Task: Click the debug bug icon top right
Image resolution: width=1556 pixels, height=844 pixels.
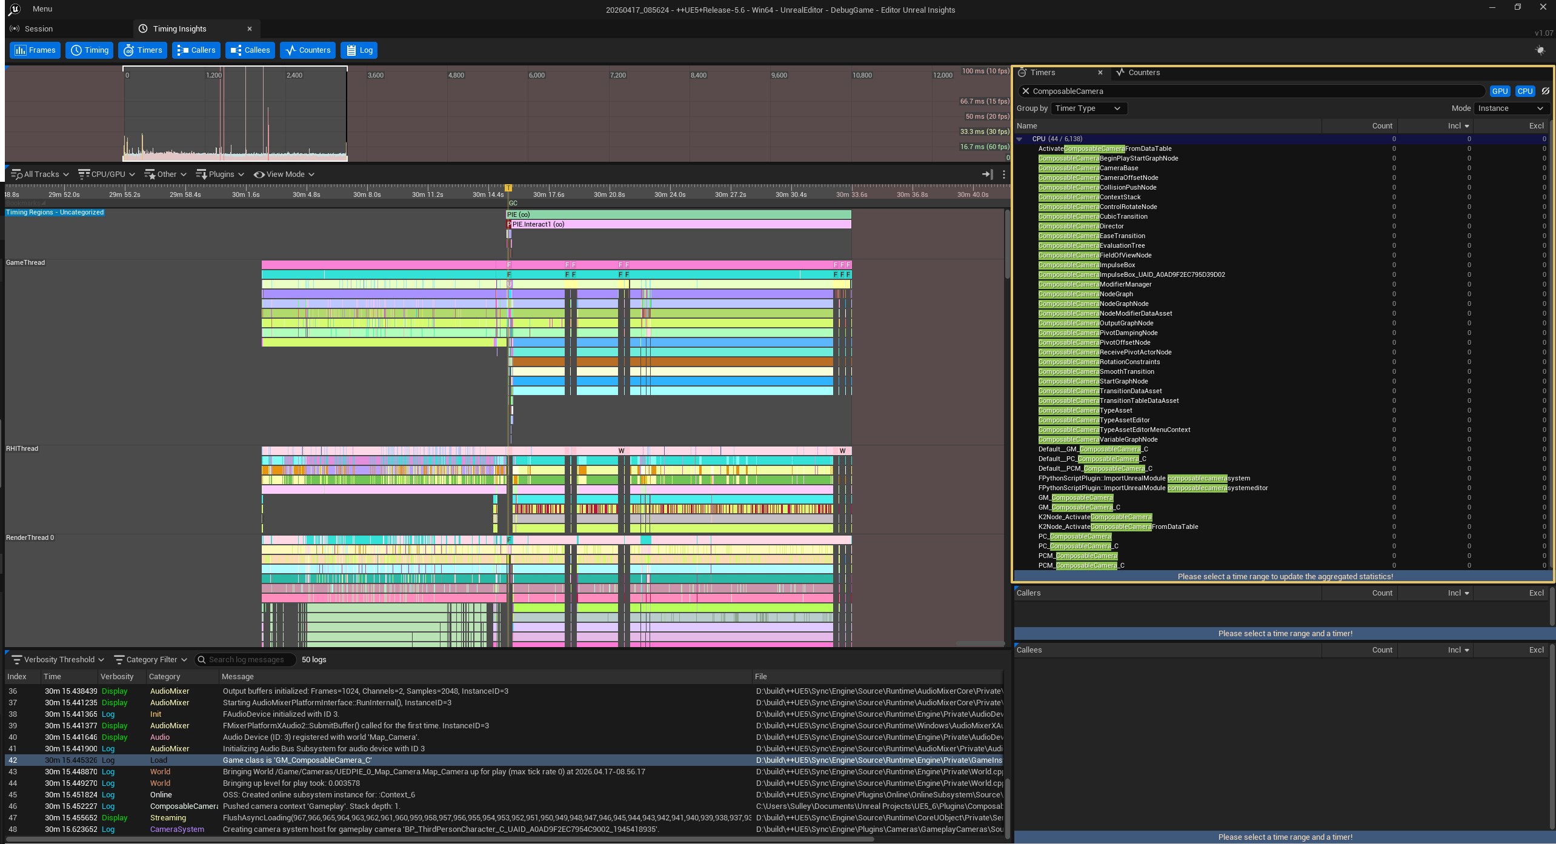Action: pos(1540,50)
